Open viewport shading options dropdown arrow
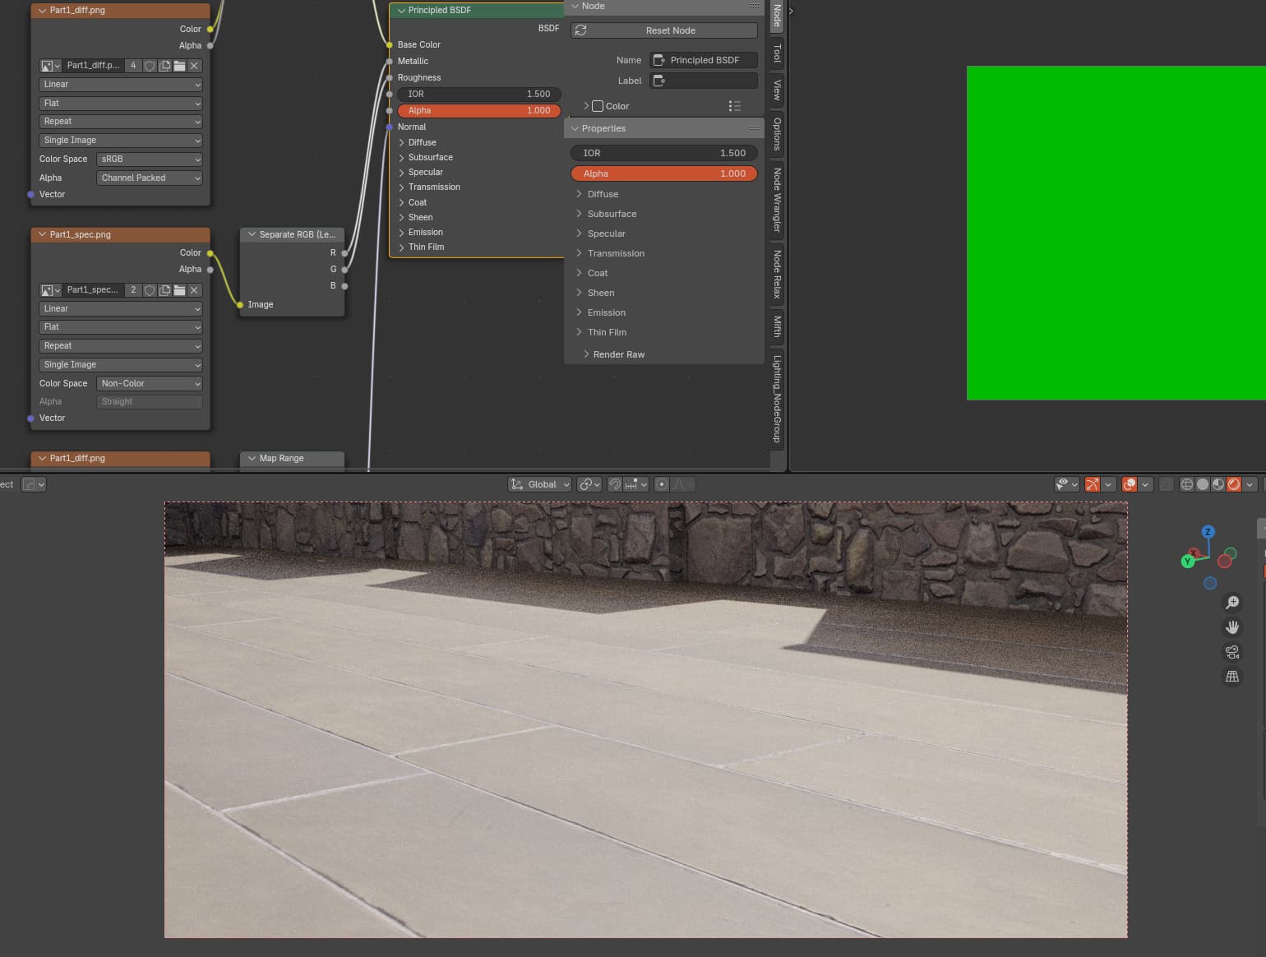Image resolution: width=1266 pixels, height=957 pixels. pyautogui.click(x=1250, y=484)
